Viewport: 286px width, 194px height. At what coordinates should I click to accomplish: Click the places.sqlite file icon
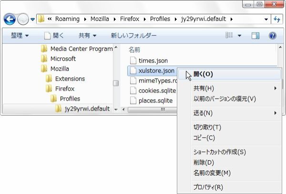[133, 101]
